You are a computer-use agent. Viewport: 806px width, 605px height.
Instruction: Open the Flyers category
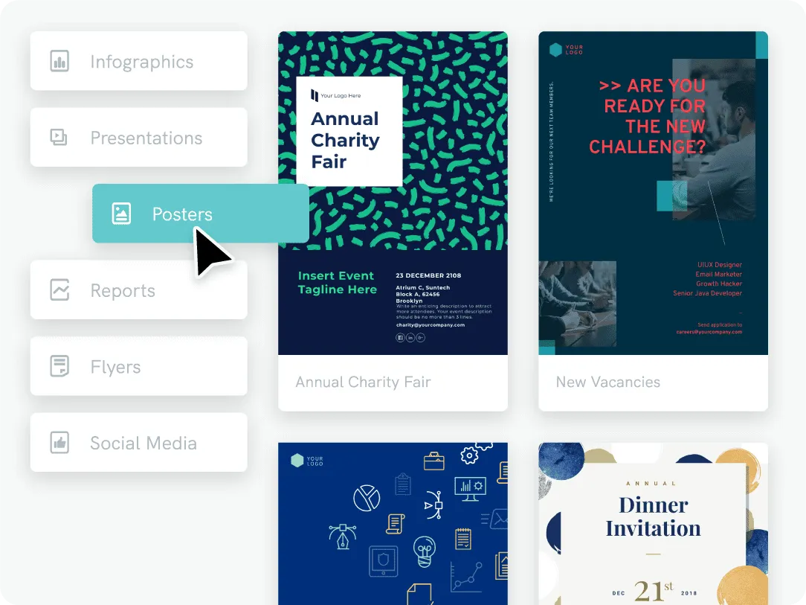139,366
